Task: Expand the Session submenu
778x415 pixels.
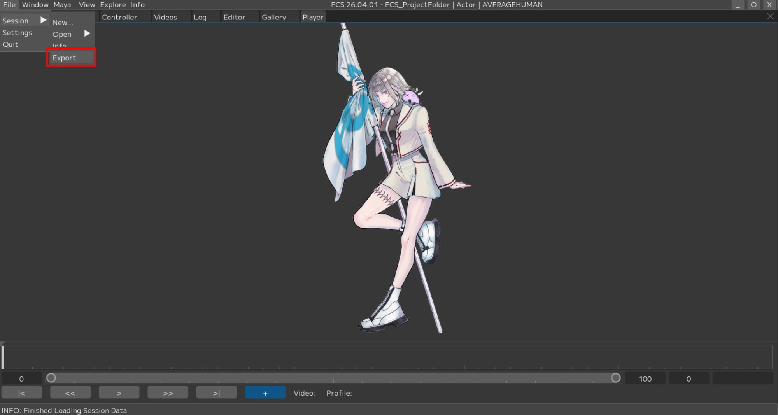Action: pos(23,21)
